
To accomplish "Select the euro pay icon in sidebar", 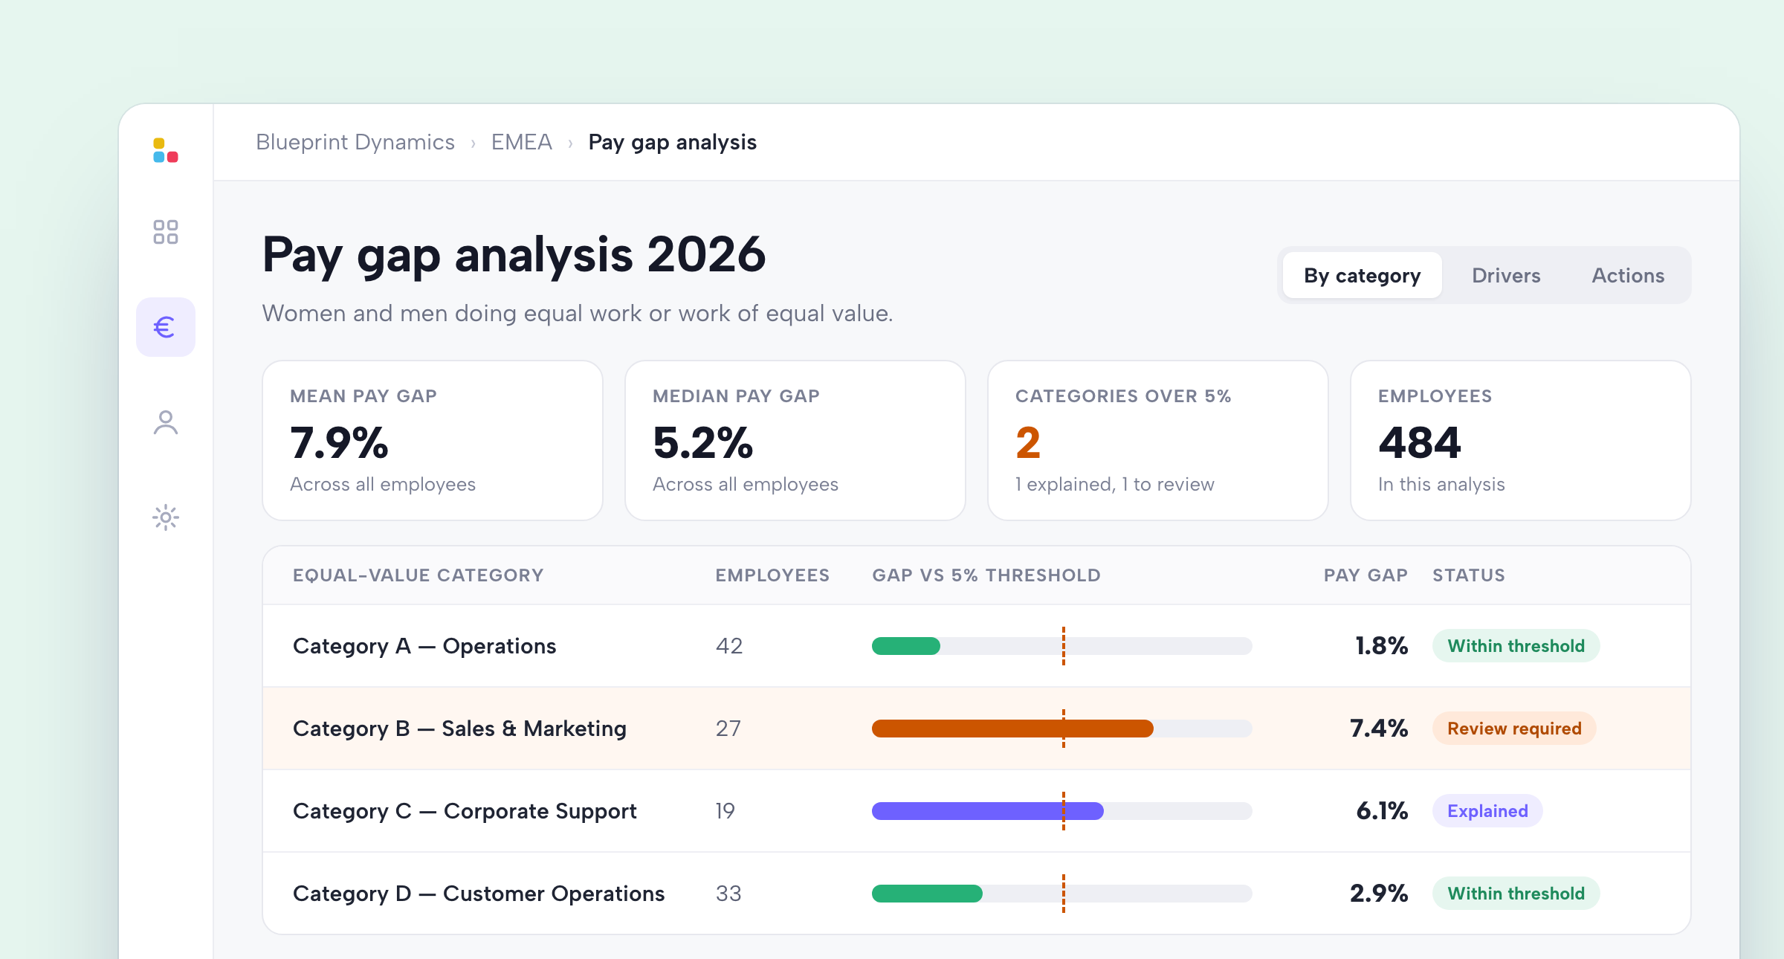I will point(165,327).
